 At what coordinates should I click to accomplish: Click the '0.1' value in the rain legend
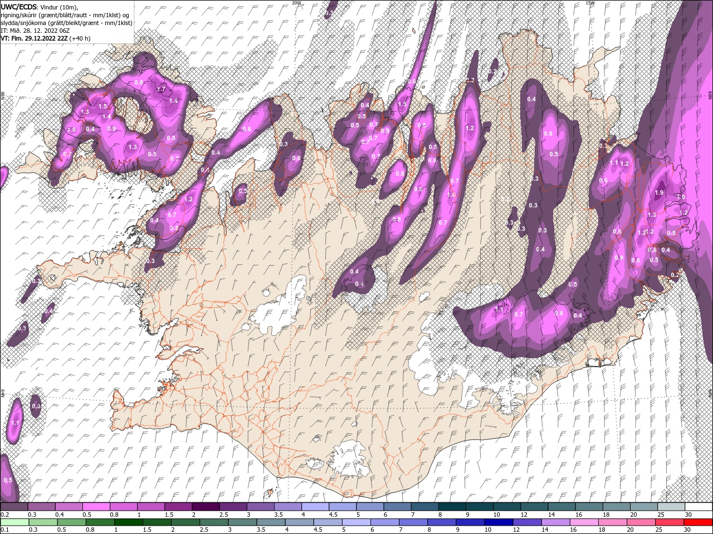pyautogui.click(x=4, y=530)
